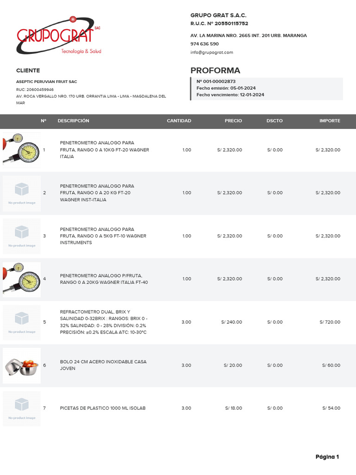
Task: Open the info@grupograt.com email address
Action: pyautogui.click(x=211, y=52)
